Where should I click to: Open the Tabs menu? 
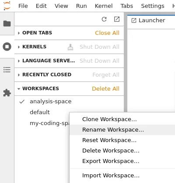[127, 6]
